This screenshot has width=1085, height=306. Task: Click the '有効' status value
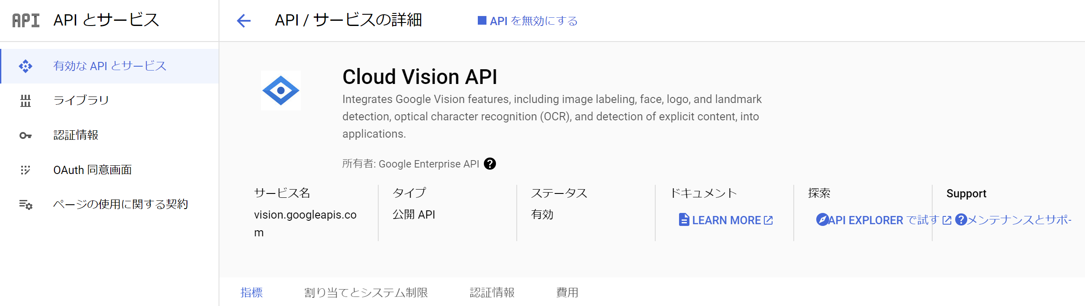point(542,215)
